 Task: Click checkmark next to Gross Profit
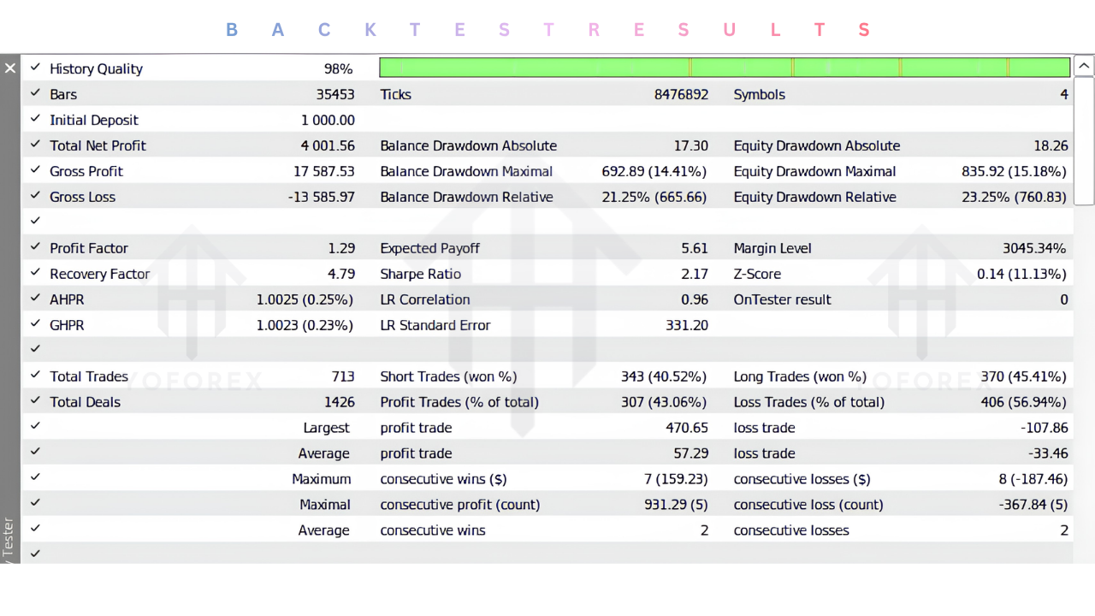pyautogui.click(x=35, y=169)
